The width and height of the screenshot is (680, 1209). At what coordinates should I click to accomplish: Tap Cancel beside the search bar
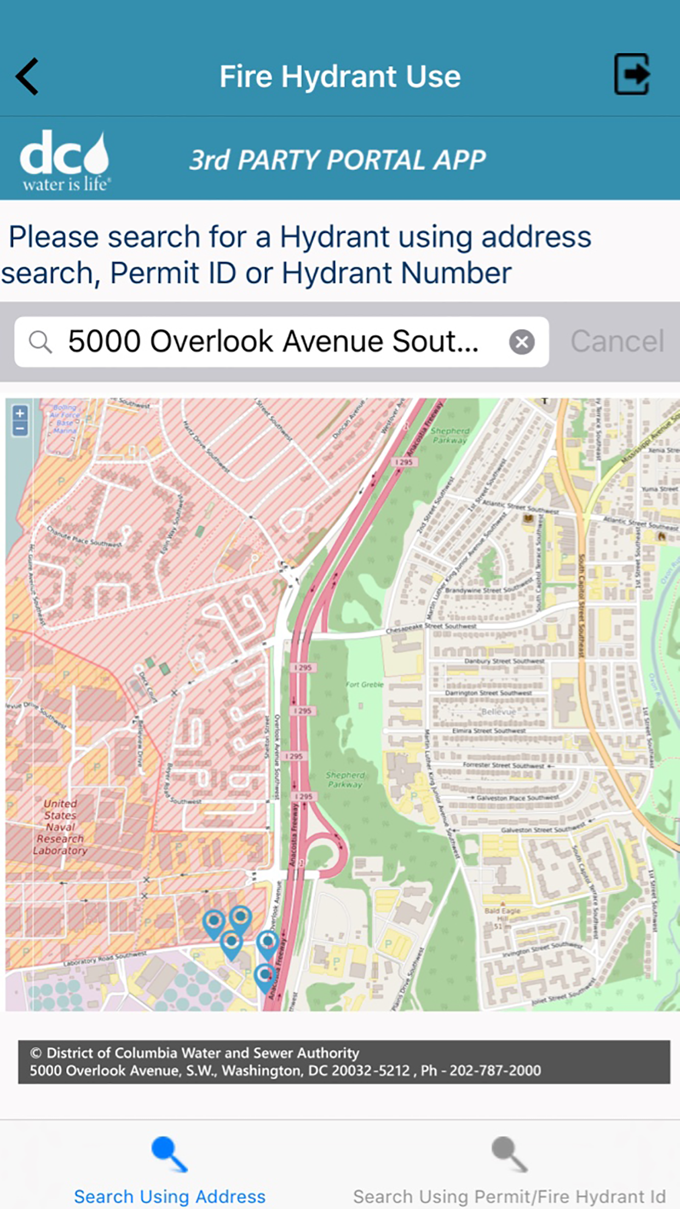click(617, 342)
